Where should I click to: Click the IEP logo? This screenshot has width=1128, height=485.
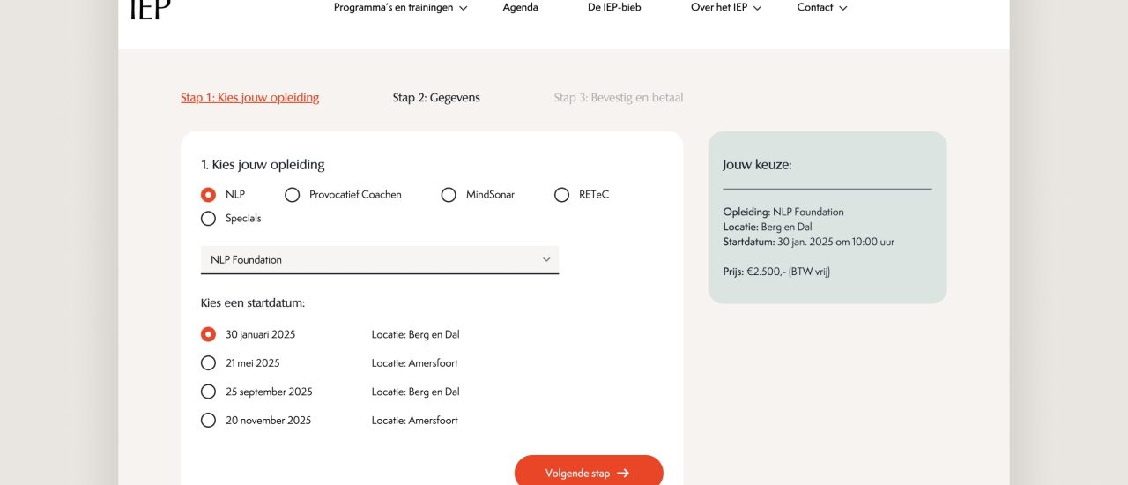tap(150, 10)
